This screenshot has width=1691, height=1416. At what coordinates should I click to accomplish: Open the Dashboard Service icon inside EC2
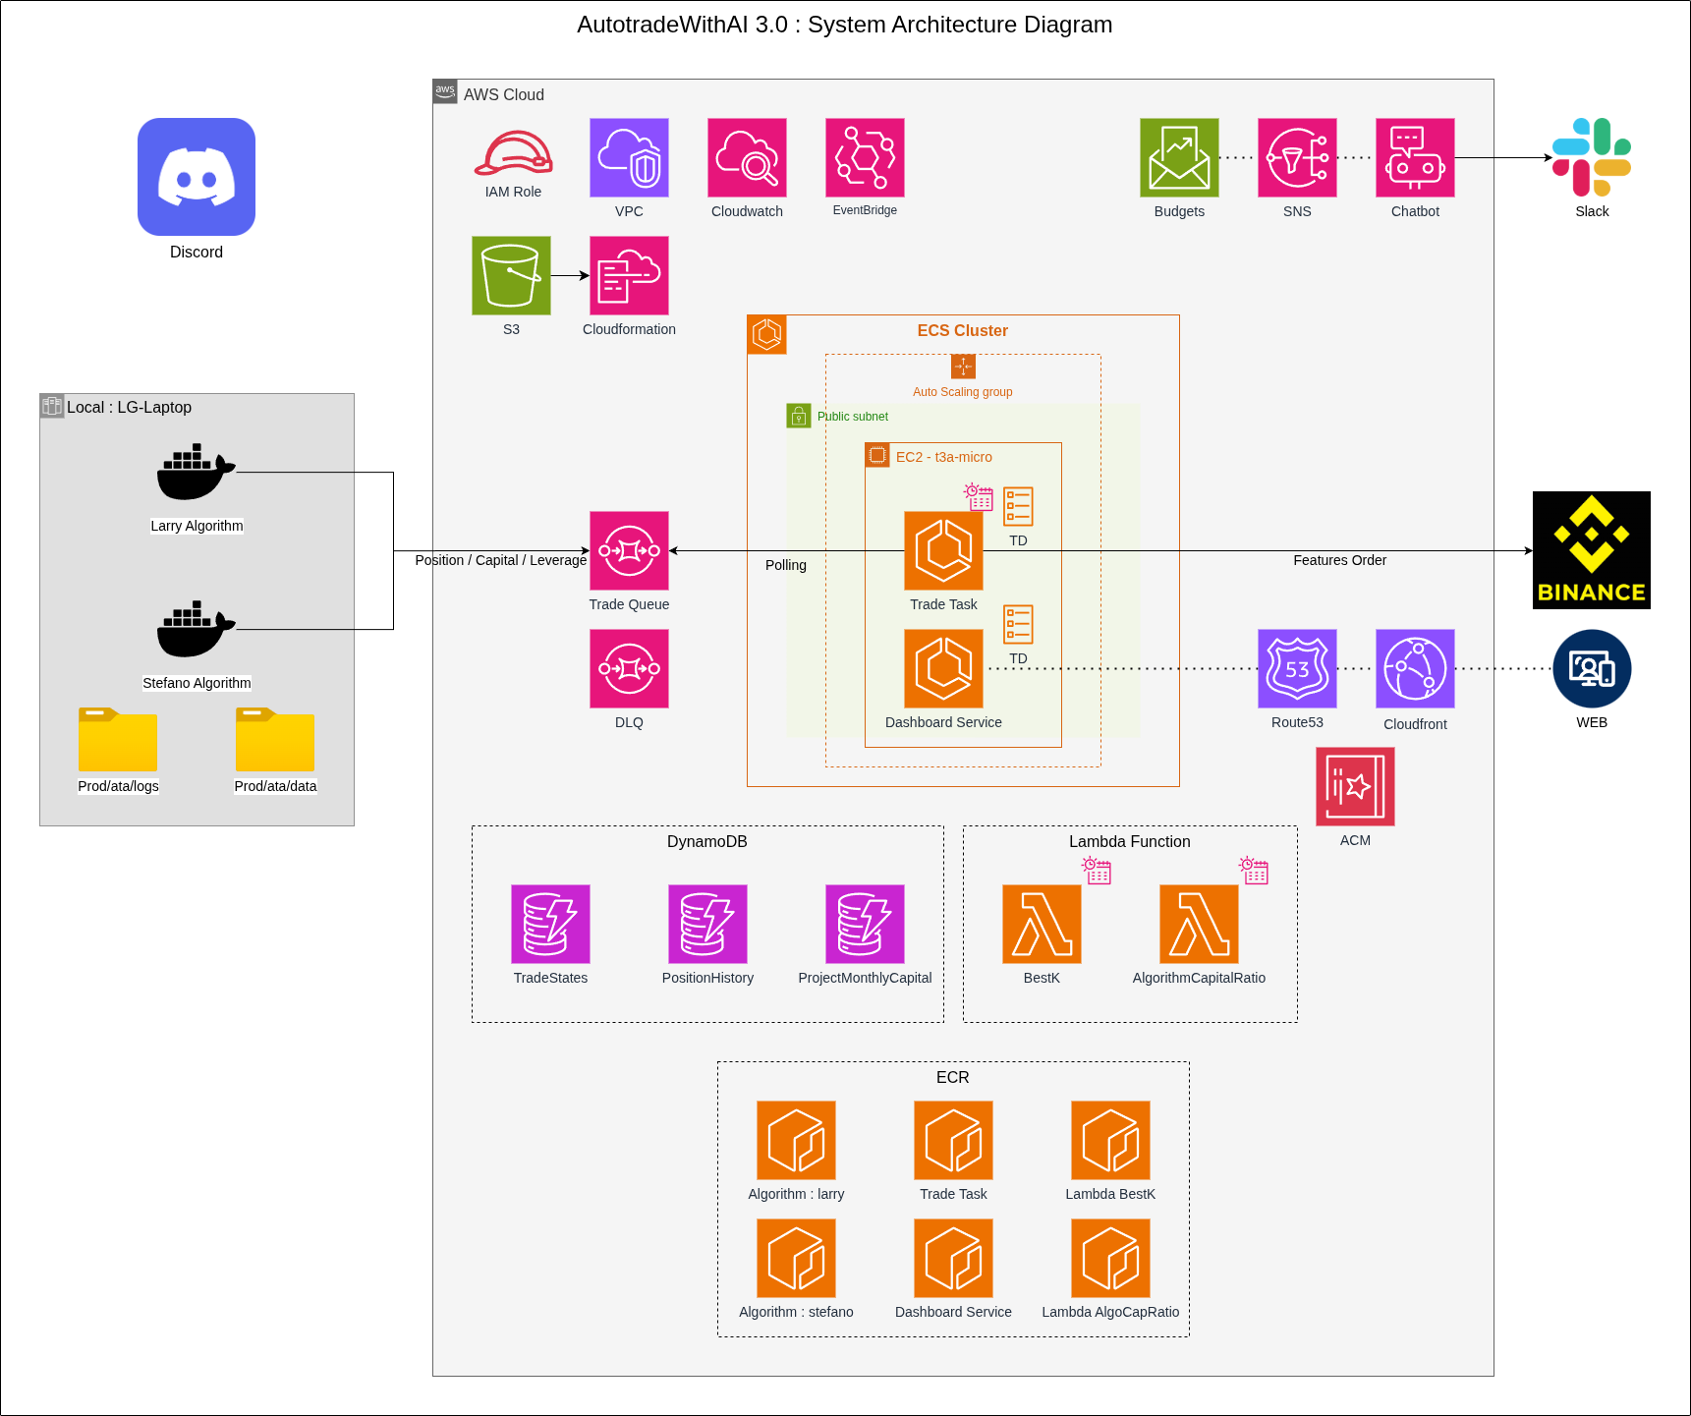click(x=943, y=669)
